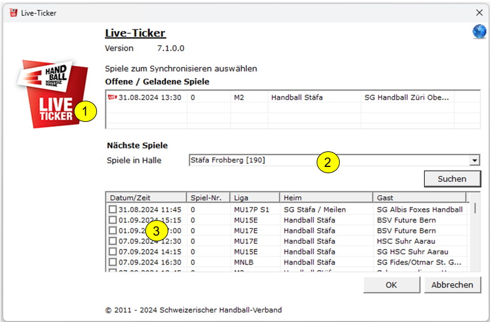490x322 pixels.
Task: Click HSC Suhr Aarau guest cell
Action: [x=406, y=241]
